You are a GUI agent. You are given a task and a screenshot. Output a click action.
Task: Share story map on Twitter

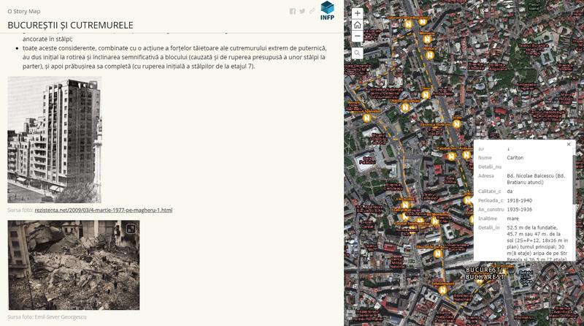point(302,11)
